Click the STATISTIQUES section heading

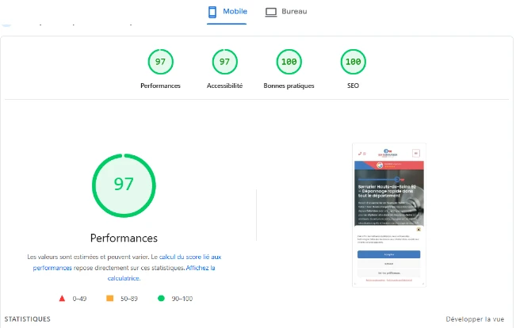[27, 319]
